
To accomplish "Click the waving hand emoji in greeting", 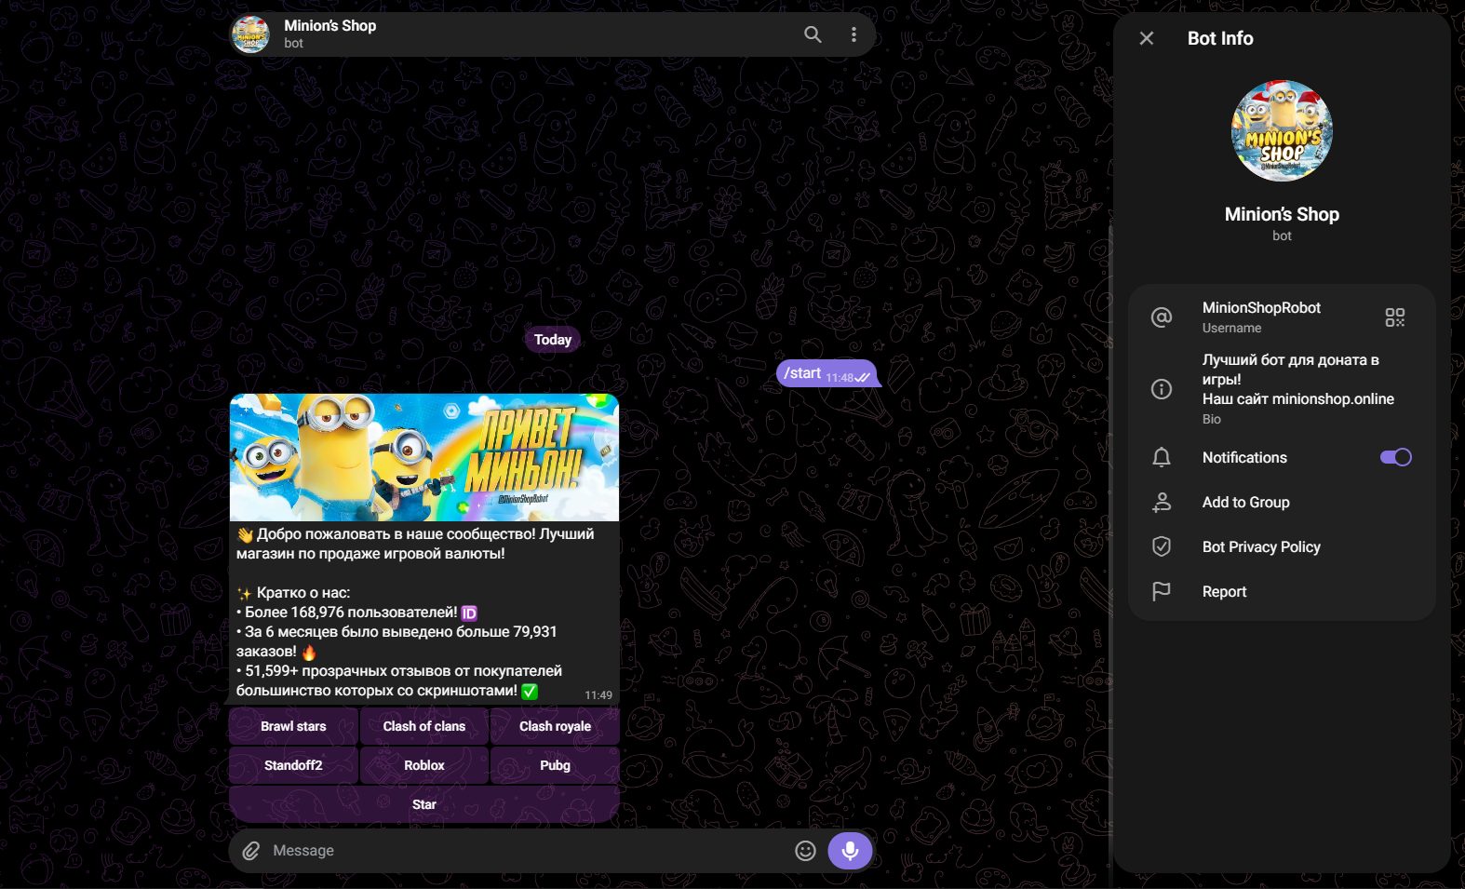I will coord(245,535).
